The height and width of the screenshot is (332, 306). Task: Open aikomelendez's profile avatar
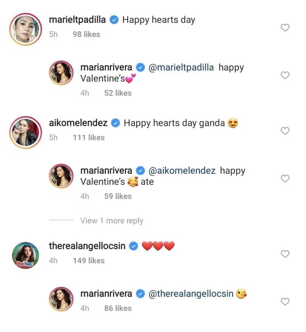(26, 132)
